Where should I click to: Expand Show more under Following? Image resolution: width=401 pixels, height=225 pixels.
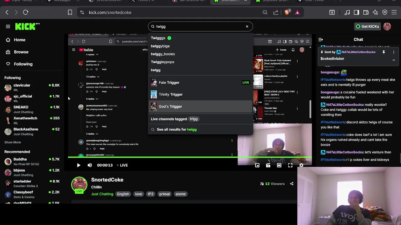click(13, 142)
